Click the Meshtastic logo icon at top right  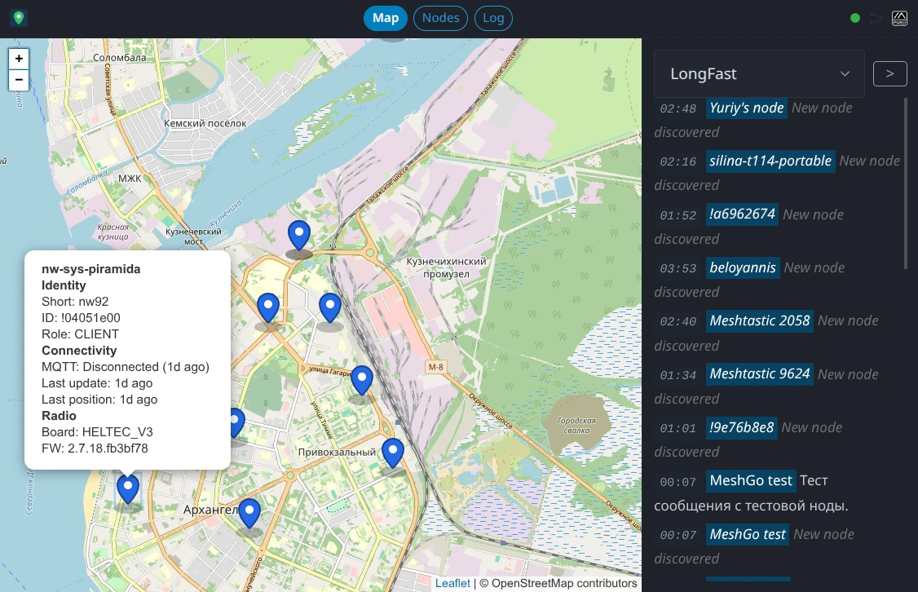[x=899, y=18]
